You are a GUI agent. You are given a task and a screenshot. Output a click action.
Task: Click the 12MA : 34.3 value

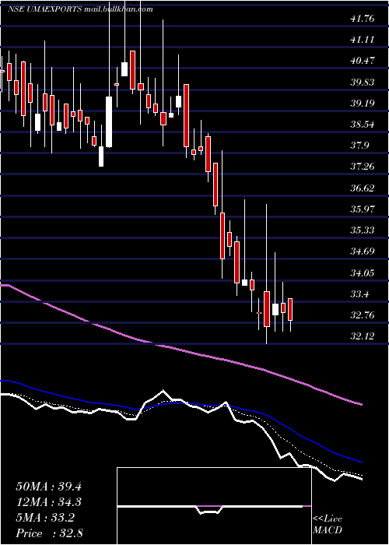(48, 502)
